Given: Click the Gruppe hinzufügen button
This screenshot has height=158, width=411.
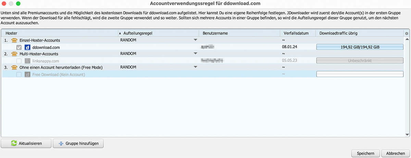Looking at the screenshot, I should coord(78,143).
